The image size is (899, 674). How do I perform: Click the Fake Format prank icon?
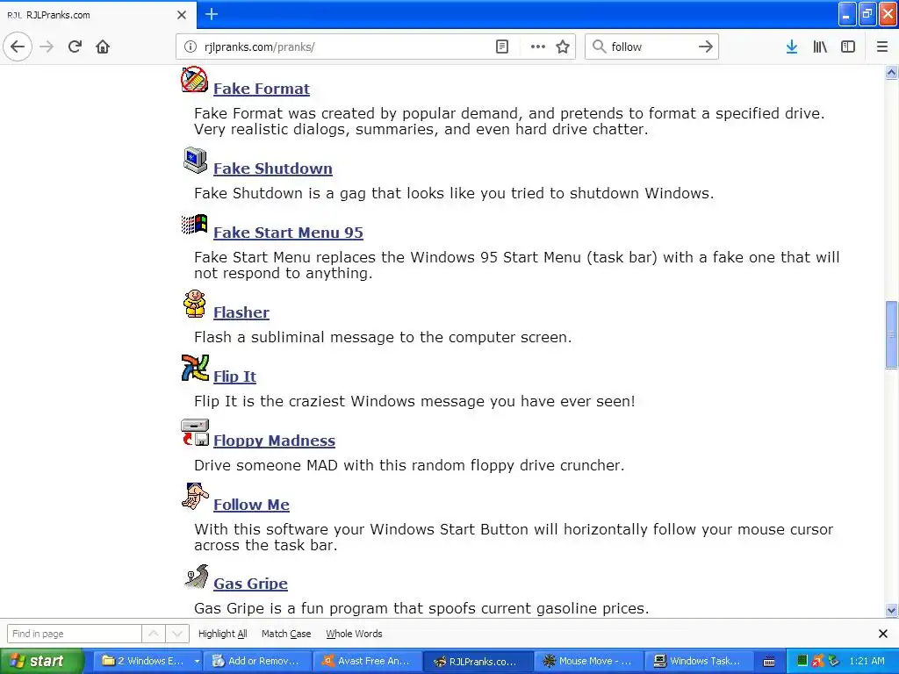[x=194, y=80]
